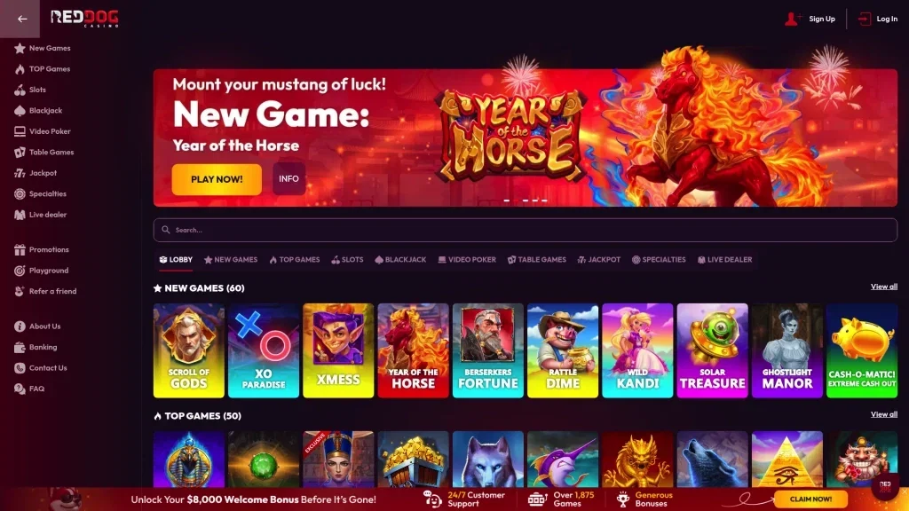Open the Year of the Horse game thumbnail
This screenshot has height=511, width=909.
coord(413,350)
